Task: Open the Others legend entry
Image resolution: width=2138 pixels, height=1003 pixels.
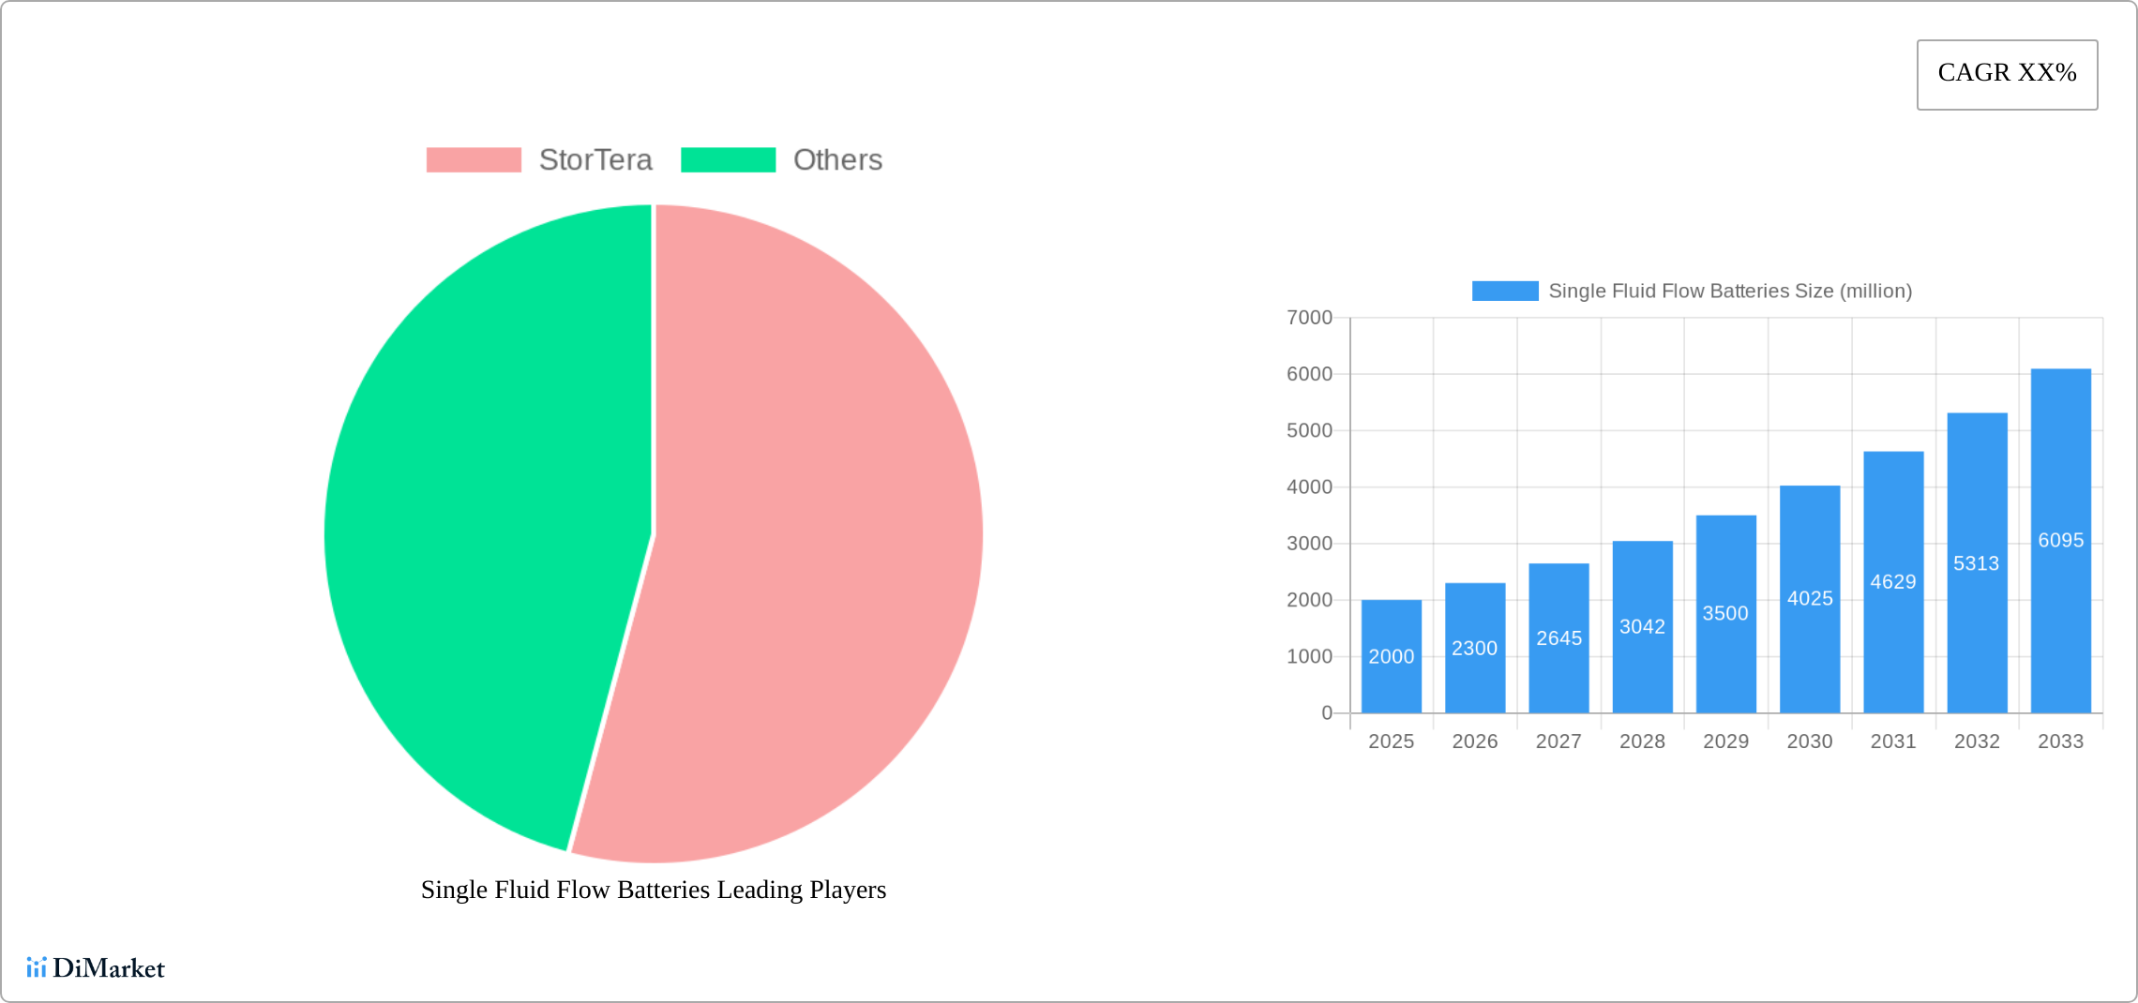Action: 837,159
